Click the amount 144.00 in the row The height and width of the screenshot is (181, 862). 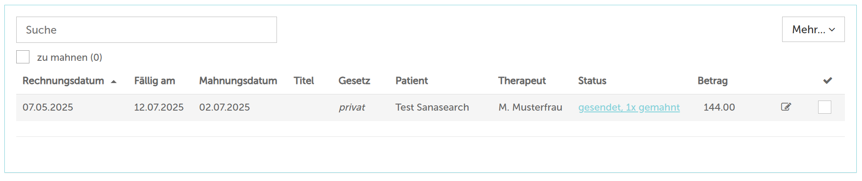click(x=719, y=107)
